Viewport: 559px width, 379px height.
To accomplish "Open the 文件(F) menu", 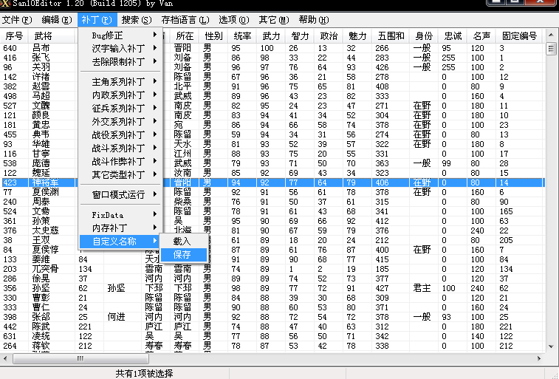I will [17, 19].
